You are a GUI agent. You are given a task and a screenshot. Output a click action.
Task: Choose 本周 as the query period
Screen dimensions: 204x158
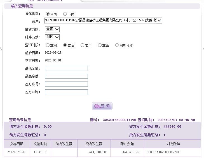click(x=65, y=45)
